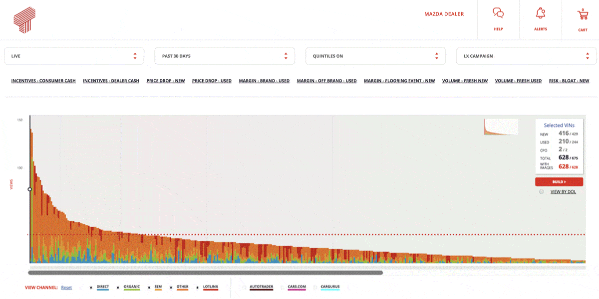The width and height of the screenshot is (599, 299).
Task: Click the ORGANIC channel label
Action: point(131,287)
